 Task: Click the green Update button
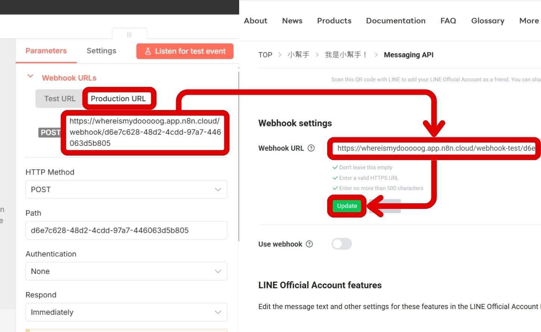(347, 206)
